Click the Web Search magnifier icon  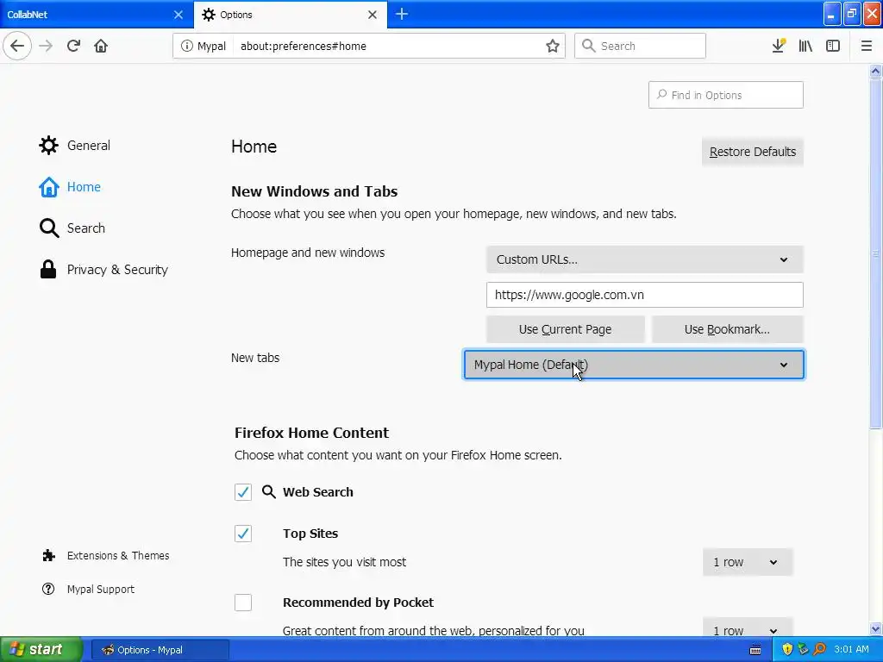[x=269, y=492]
